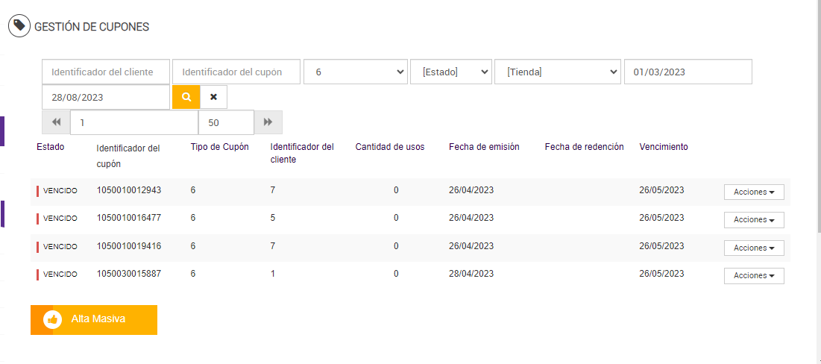
Task: Expand the [Estado] filter dropdown
Action: point(451,72)
